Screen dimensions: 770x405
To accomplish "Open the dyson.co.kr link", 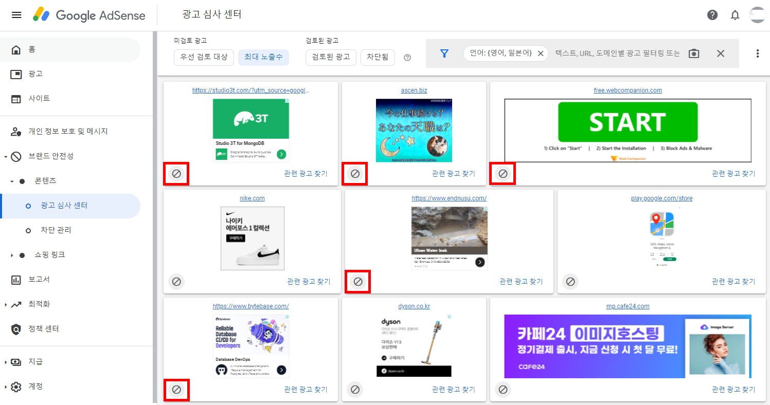I will (414, 306).
